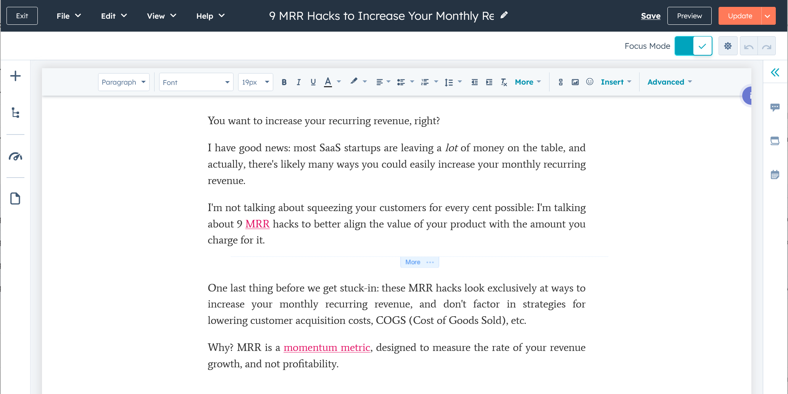This screenshot has height=394, width=788.
Task: Click the orange Update button
Action: pyautogui.click(x=740, y=16)
